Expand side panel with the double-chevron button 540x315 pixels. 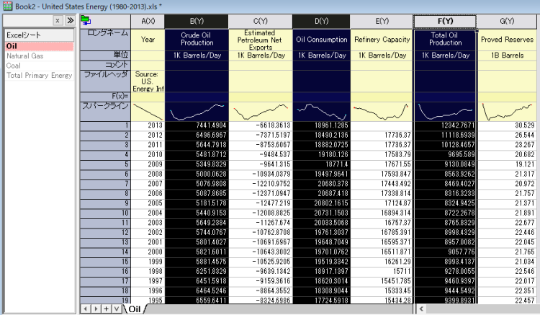click(70, 21)
